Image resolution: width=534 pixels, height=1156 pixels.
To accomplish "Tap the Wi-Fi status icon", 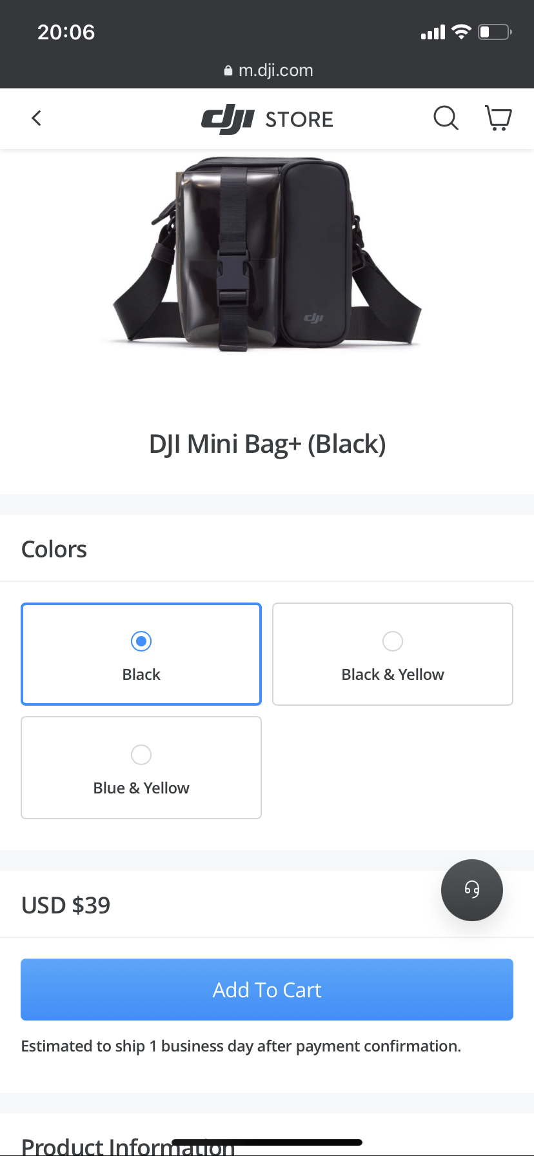I will pyautogui.click(x=461, y=32).
